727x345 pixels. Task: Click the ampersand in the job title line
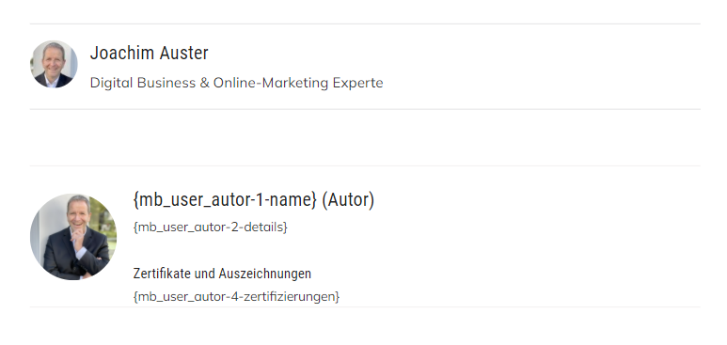(204, 83)
